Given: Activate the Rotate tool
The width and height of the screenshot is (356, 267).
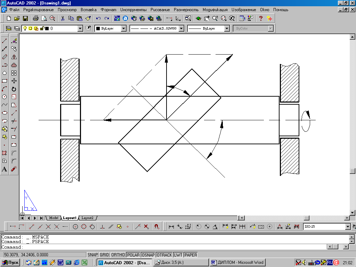Looking at the screenshot, I should click(14, 89).
